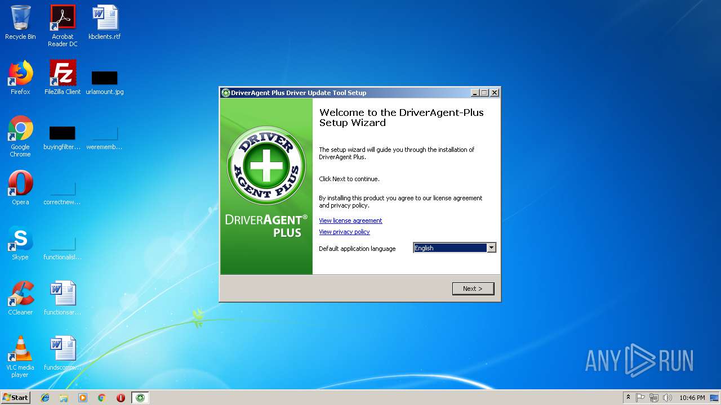This screenshot has height=405, width=721.
Task: Open the Recycle Bin desktop icon
Action: 20,22
